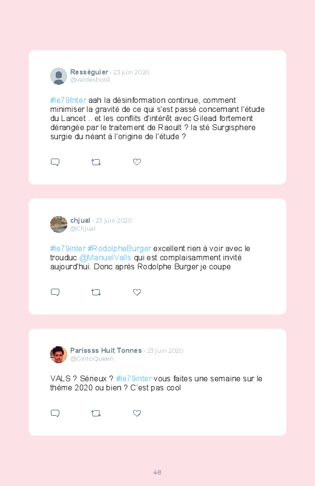View Parissss Huit Tonnes' profile picture
The height and width of the screenshot is (486, 315).
click(x=59, y=355)
